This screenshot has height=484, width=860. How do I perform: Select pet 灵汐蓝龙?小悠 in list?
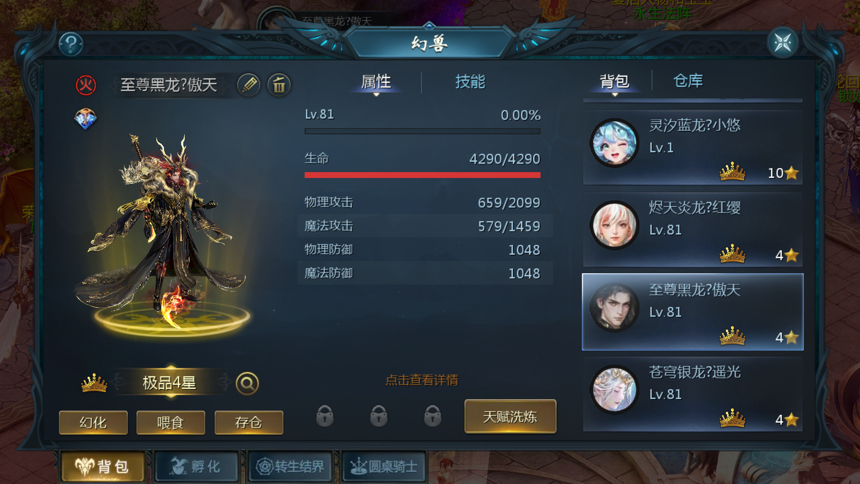tap(692, 147)
